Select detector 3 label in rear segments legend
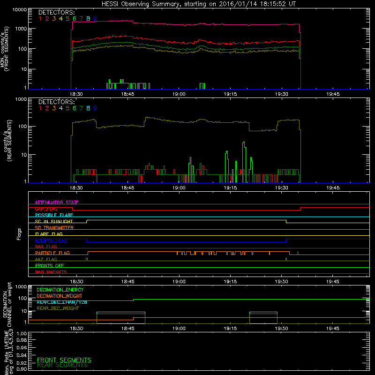The image size is (375, 375). (x=54, y=108)
